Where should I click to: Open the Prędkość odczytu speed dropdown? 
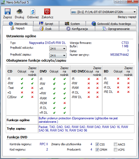(58, 49)
